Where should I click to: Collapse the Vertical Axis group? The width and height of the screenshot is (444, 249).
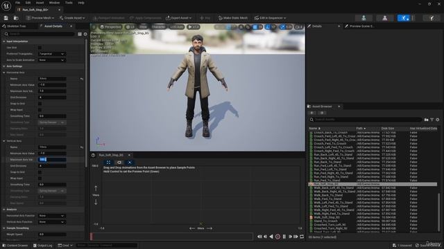tap(4, 141)
